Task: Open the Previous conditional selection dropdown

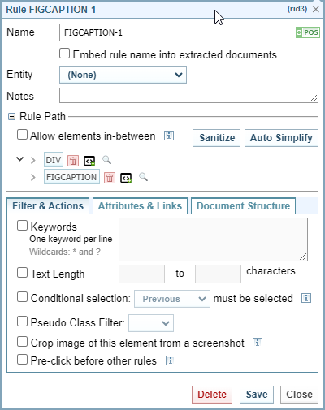Action: pos(172,299)
